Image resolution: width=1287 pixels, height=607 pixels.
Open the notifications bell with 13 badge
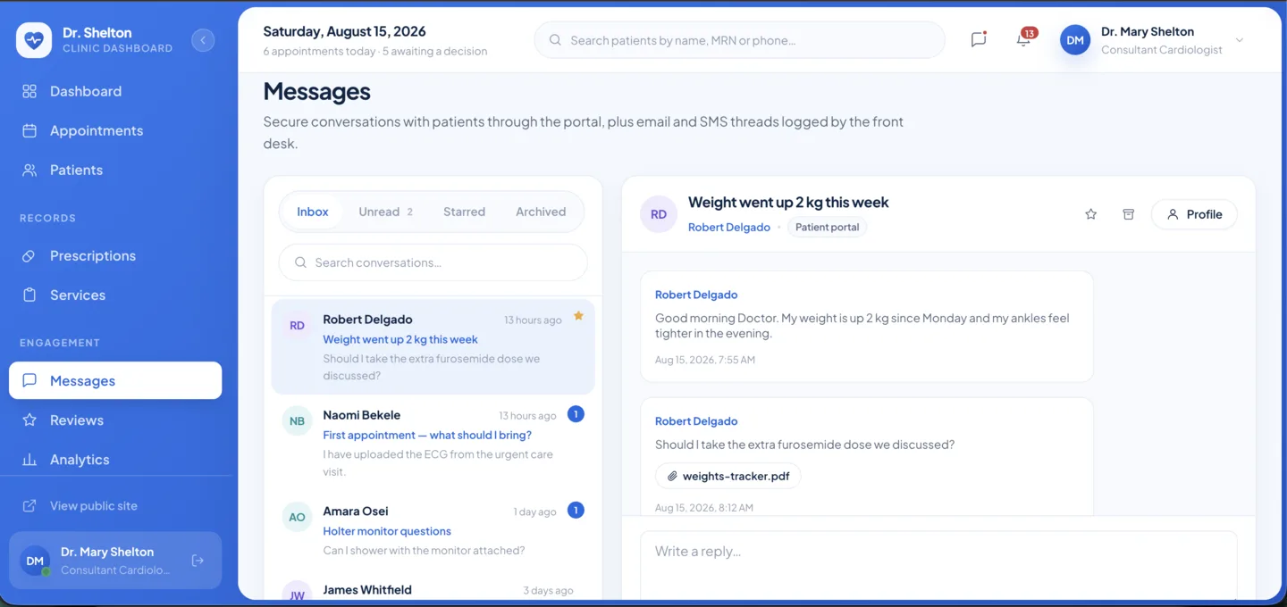(1024, 39)
